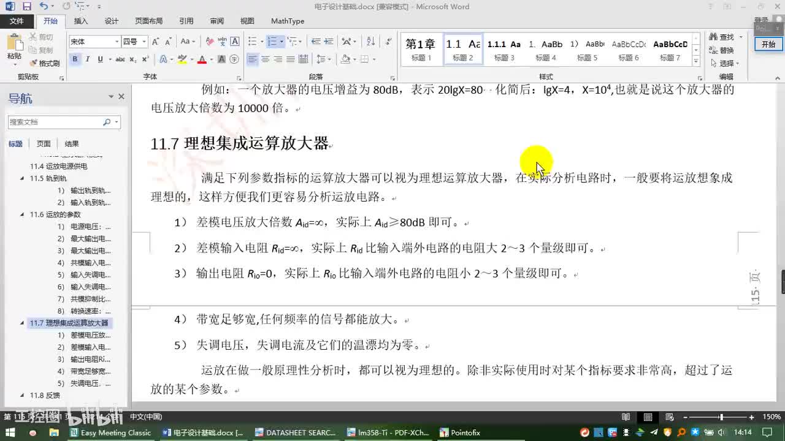Apply strikethrough (abc) formatting
This screenshot has height=441, width=785.
(120, 59)
